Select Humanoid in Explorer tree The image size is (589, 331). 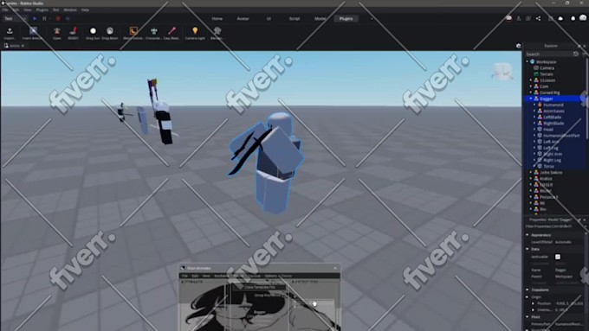553,105
